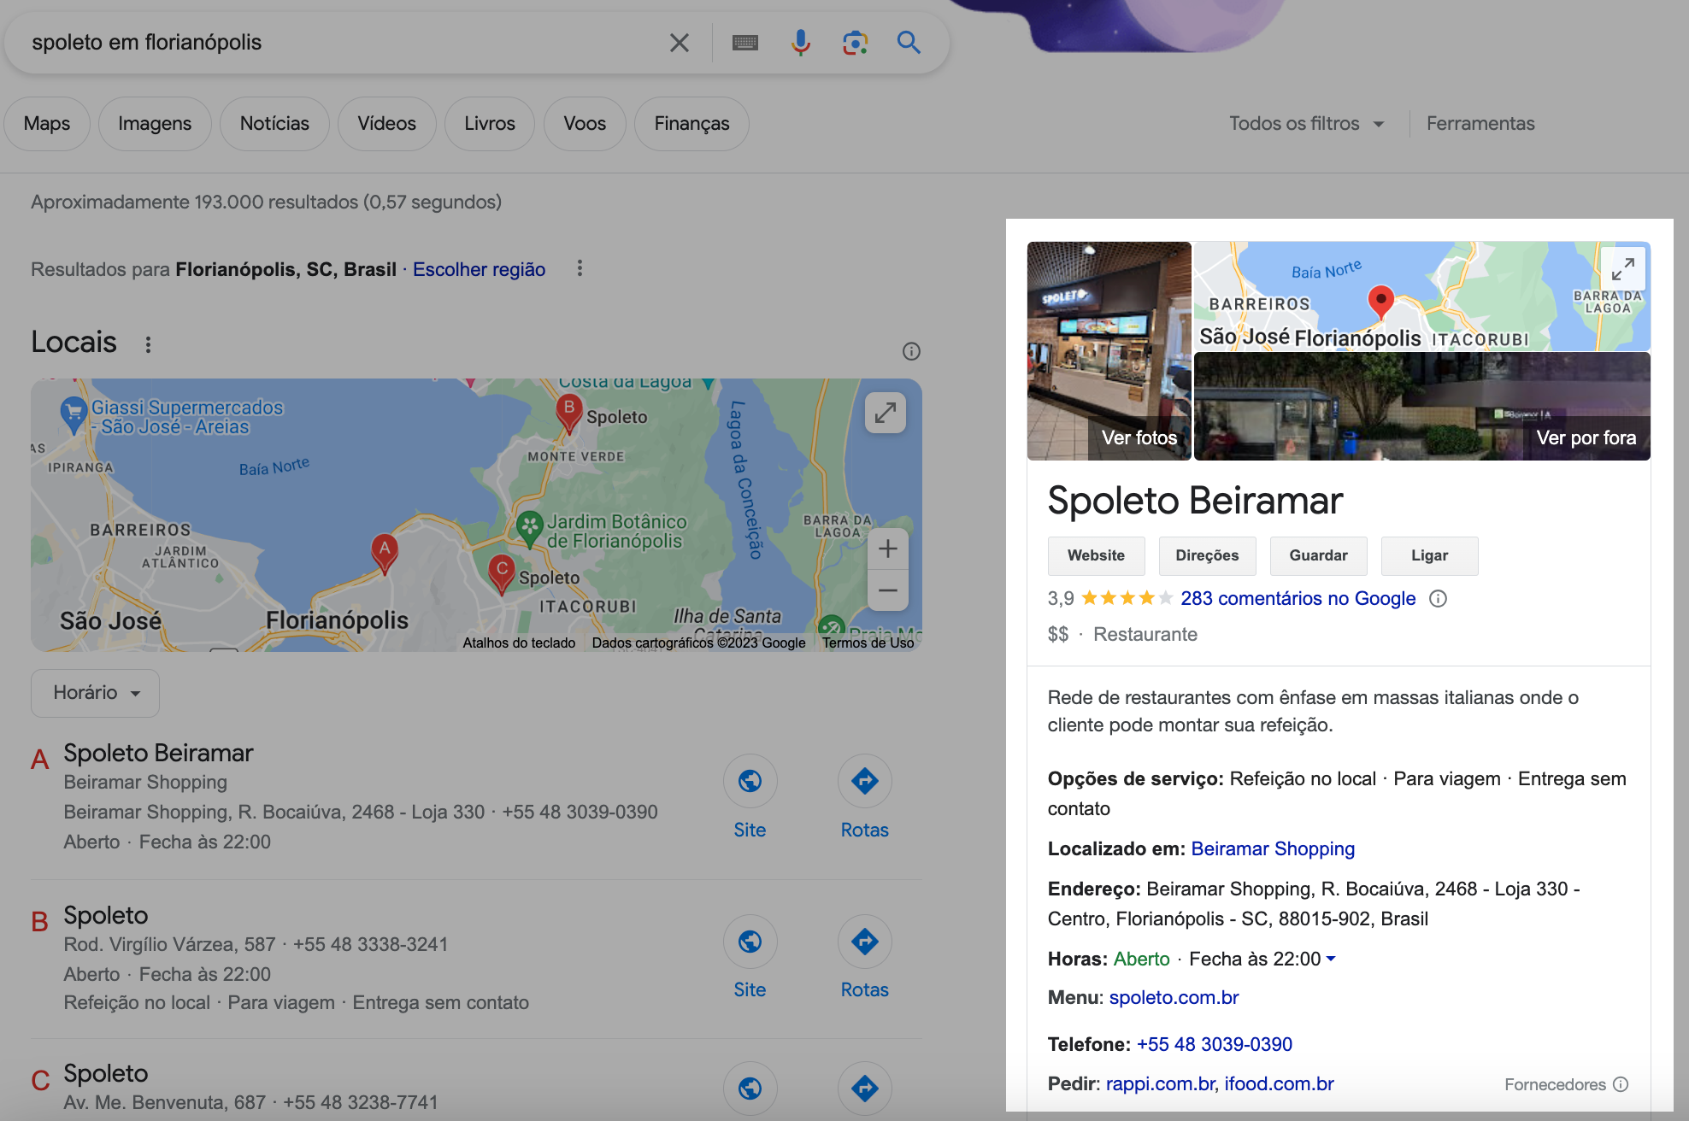1689x1121 pixels.
Task: Open Google Lens camera search
Action: pyautogui.click(x=854, y=41)
